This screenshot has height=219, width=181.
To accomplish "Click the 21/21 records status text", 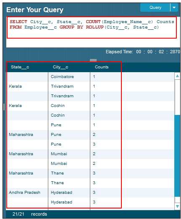I will point(30,214).
